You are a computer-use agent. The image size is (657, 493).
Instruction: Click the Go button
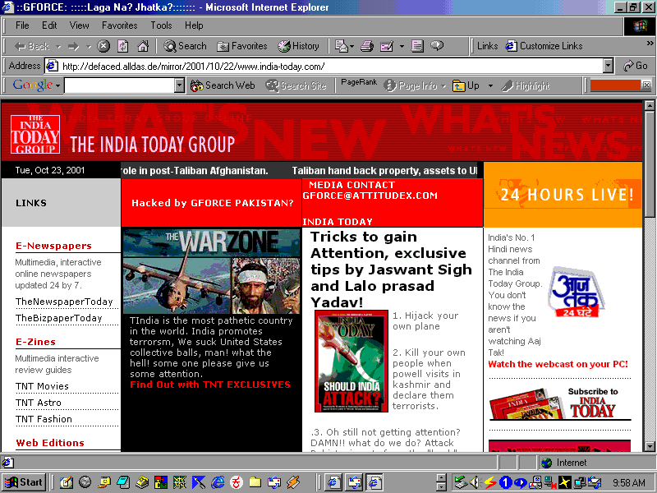coord(636,66)
